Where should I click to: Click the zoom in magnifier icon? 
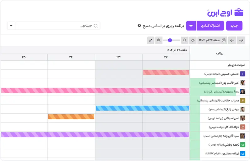coord(159,40)
